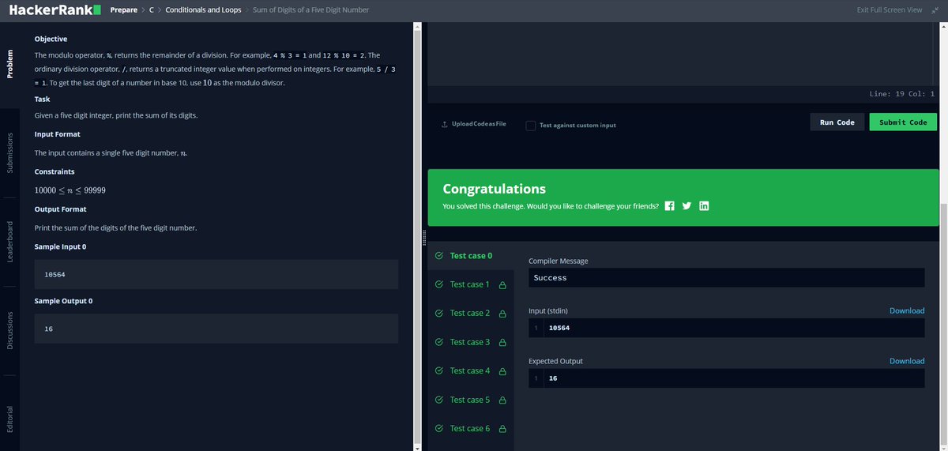Click the Expected Output value 16
The width and height of the screenshot is (948, 451).
552,378
